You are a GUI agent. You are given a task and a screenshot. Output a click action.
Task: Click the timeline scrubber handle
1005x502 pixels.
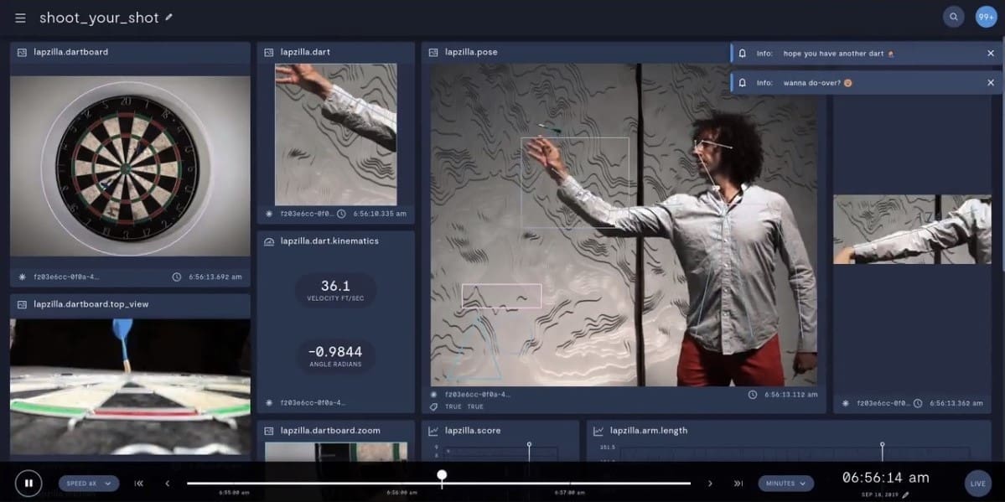pyautogui.click(x=442, y=475)
